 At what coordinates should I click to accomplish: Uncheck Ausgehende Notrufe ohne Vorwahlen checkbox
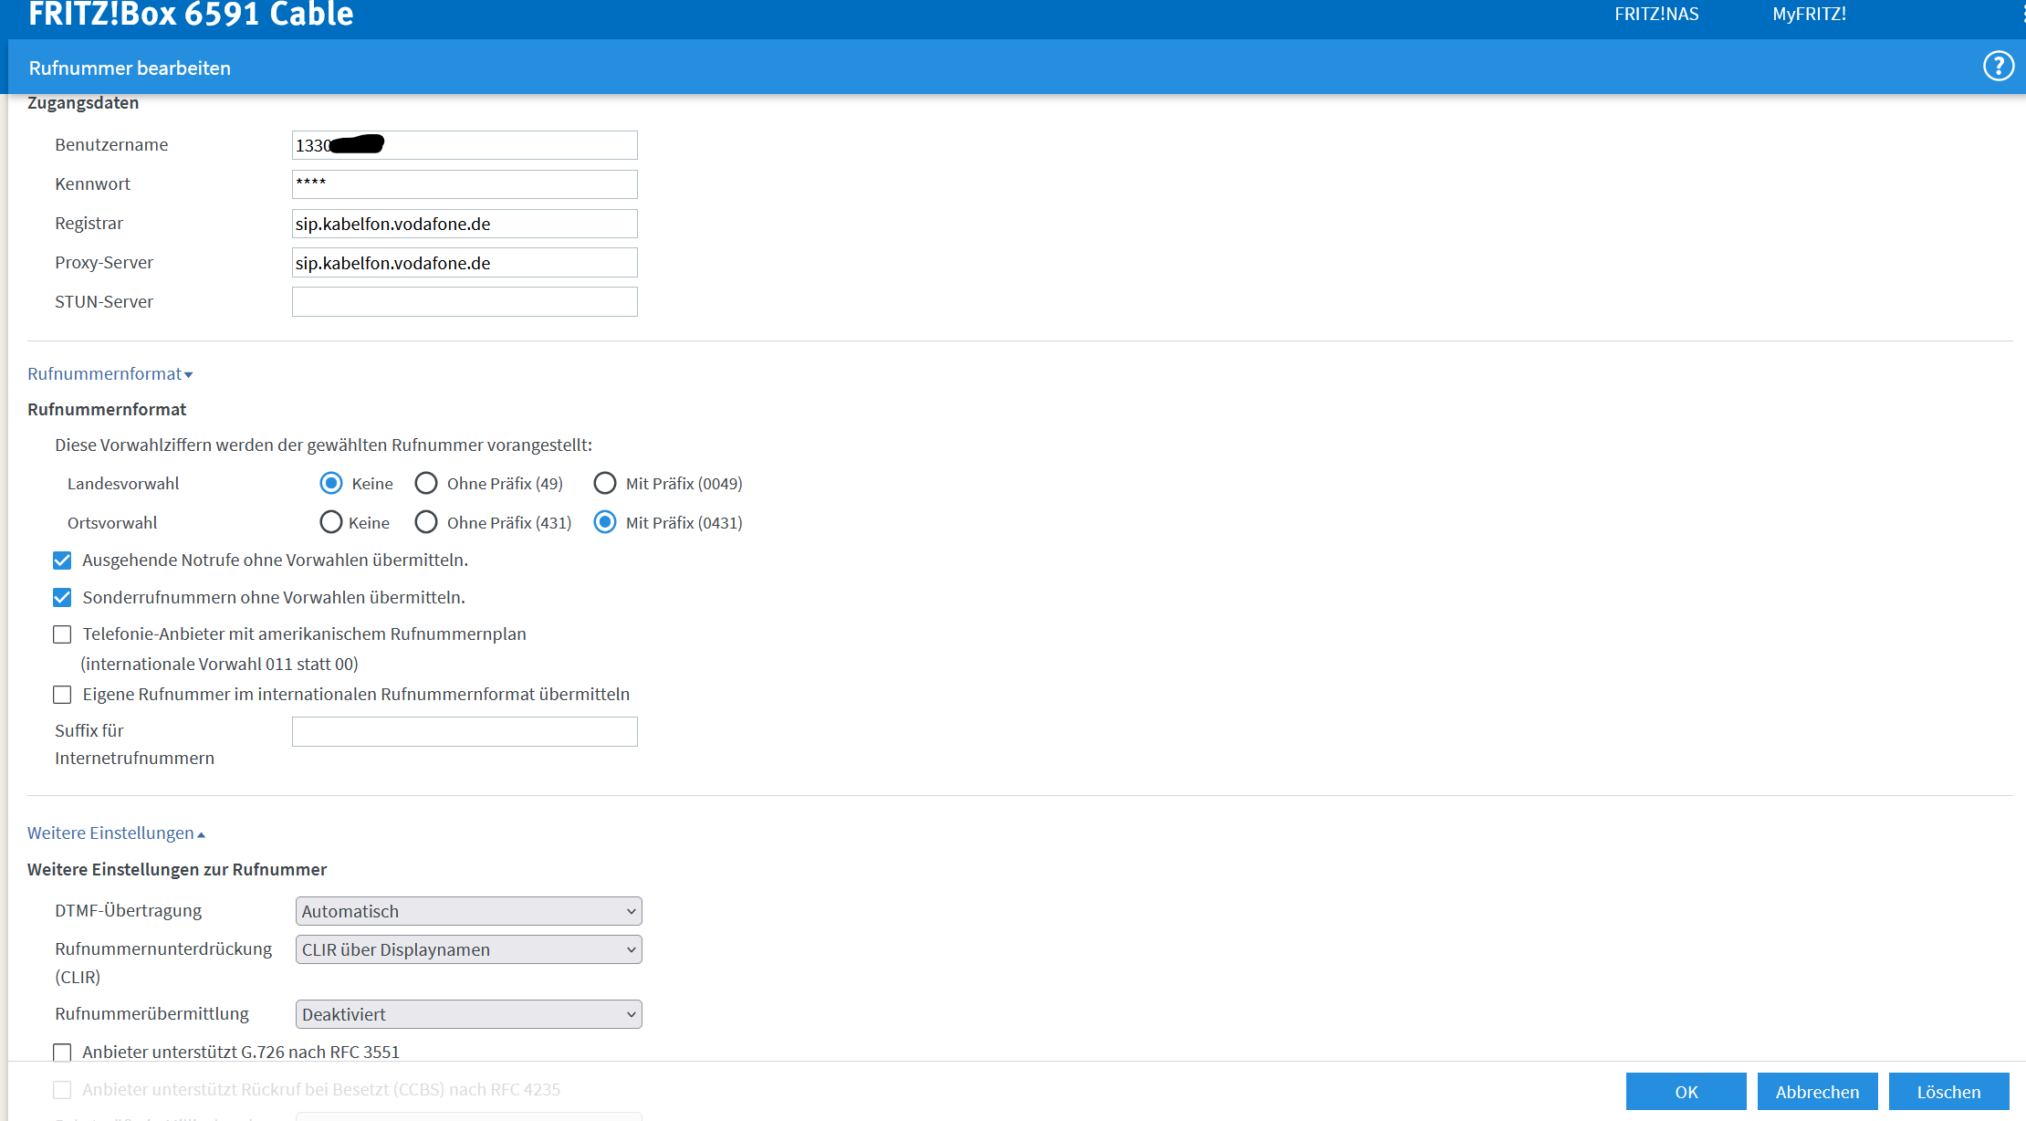(x=62, y=560)
